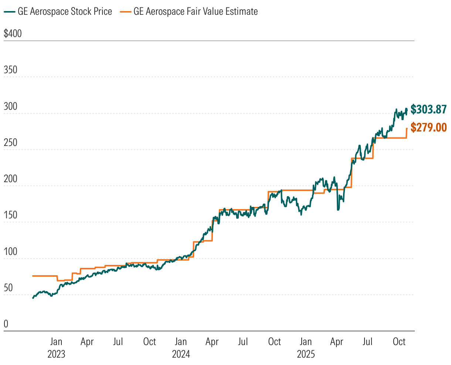This screenshot has height=365, width=451.
Task: Select the Jan 2024 x-axis marker
Action: coord(181,342)
